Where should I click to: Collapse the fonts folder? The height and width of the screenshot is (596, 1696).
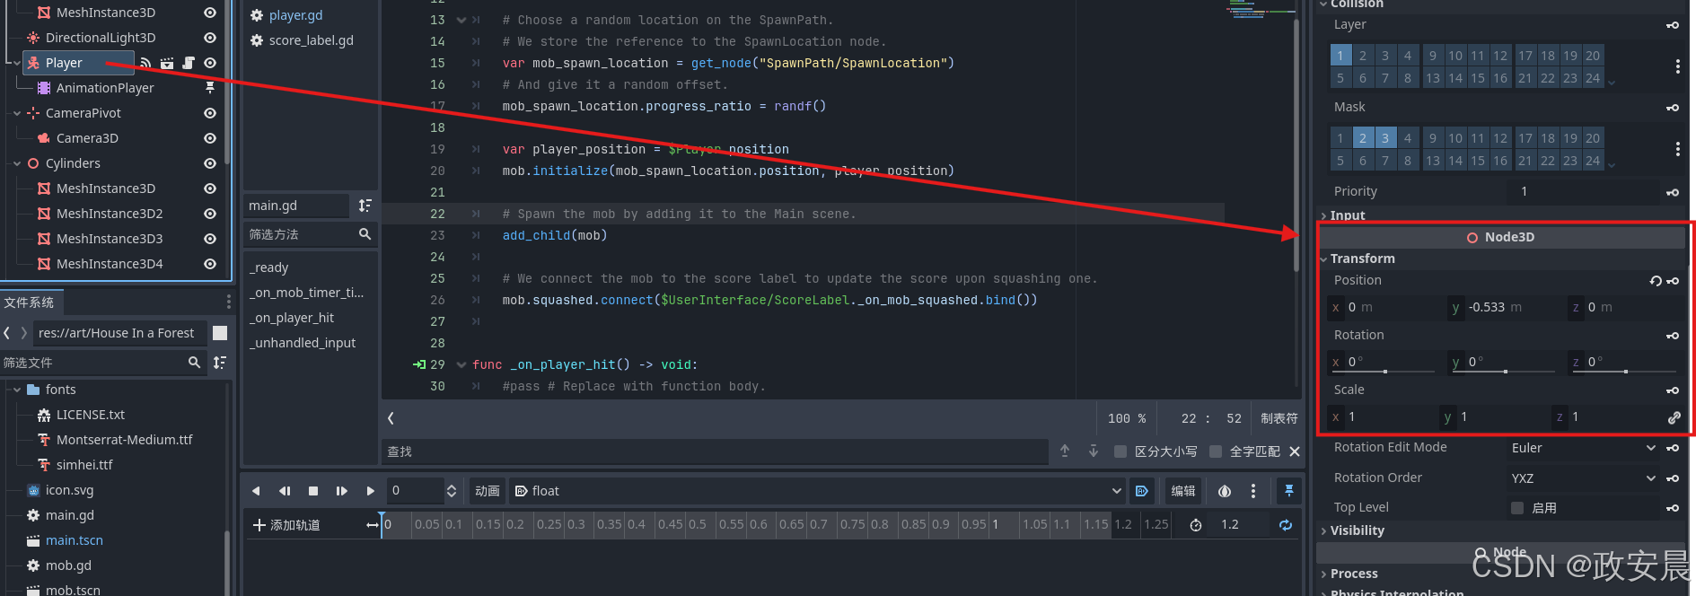pyautogui.click(x=17, y=390)
